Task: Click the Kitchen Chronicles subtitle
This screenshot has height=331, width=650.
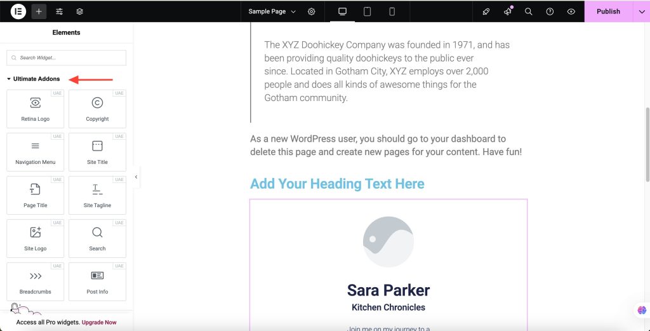Action: [388, 307]
